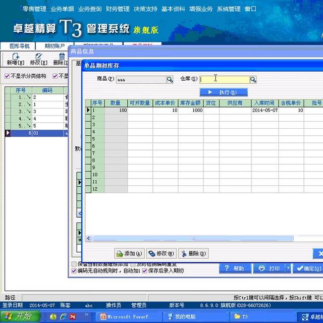The image size is (323, 323).
Task: Click the 供应商 column header
Action: coord(235,103)
